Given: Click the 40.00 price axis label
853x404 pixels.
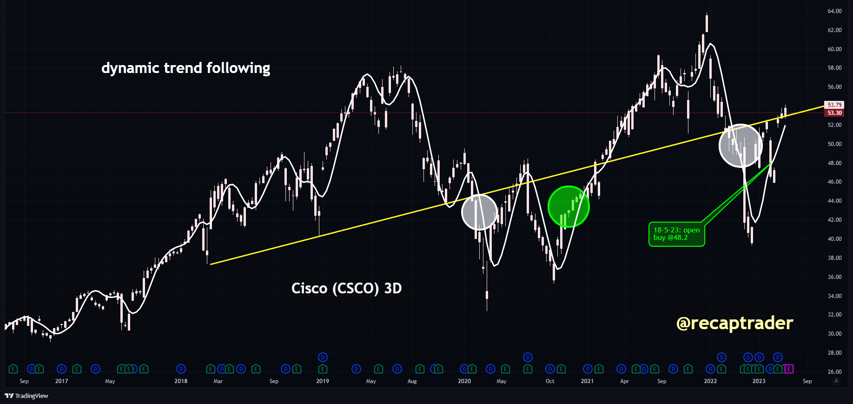Looking at the screenshot, I should (834, 239).
